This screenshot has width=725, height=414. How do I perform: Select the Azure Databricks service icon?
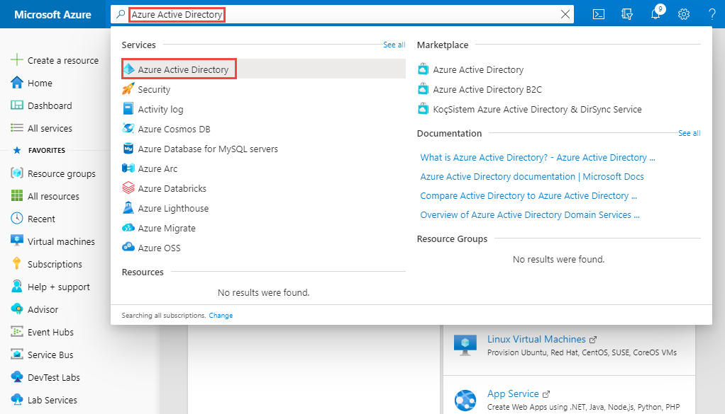point(130,188)
